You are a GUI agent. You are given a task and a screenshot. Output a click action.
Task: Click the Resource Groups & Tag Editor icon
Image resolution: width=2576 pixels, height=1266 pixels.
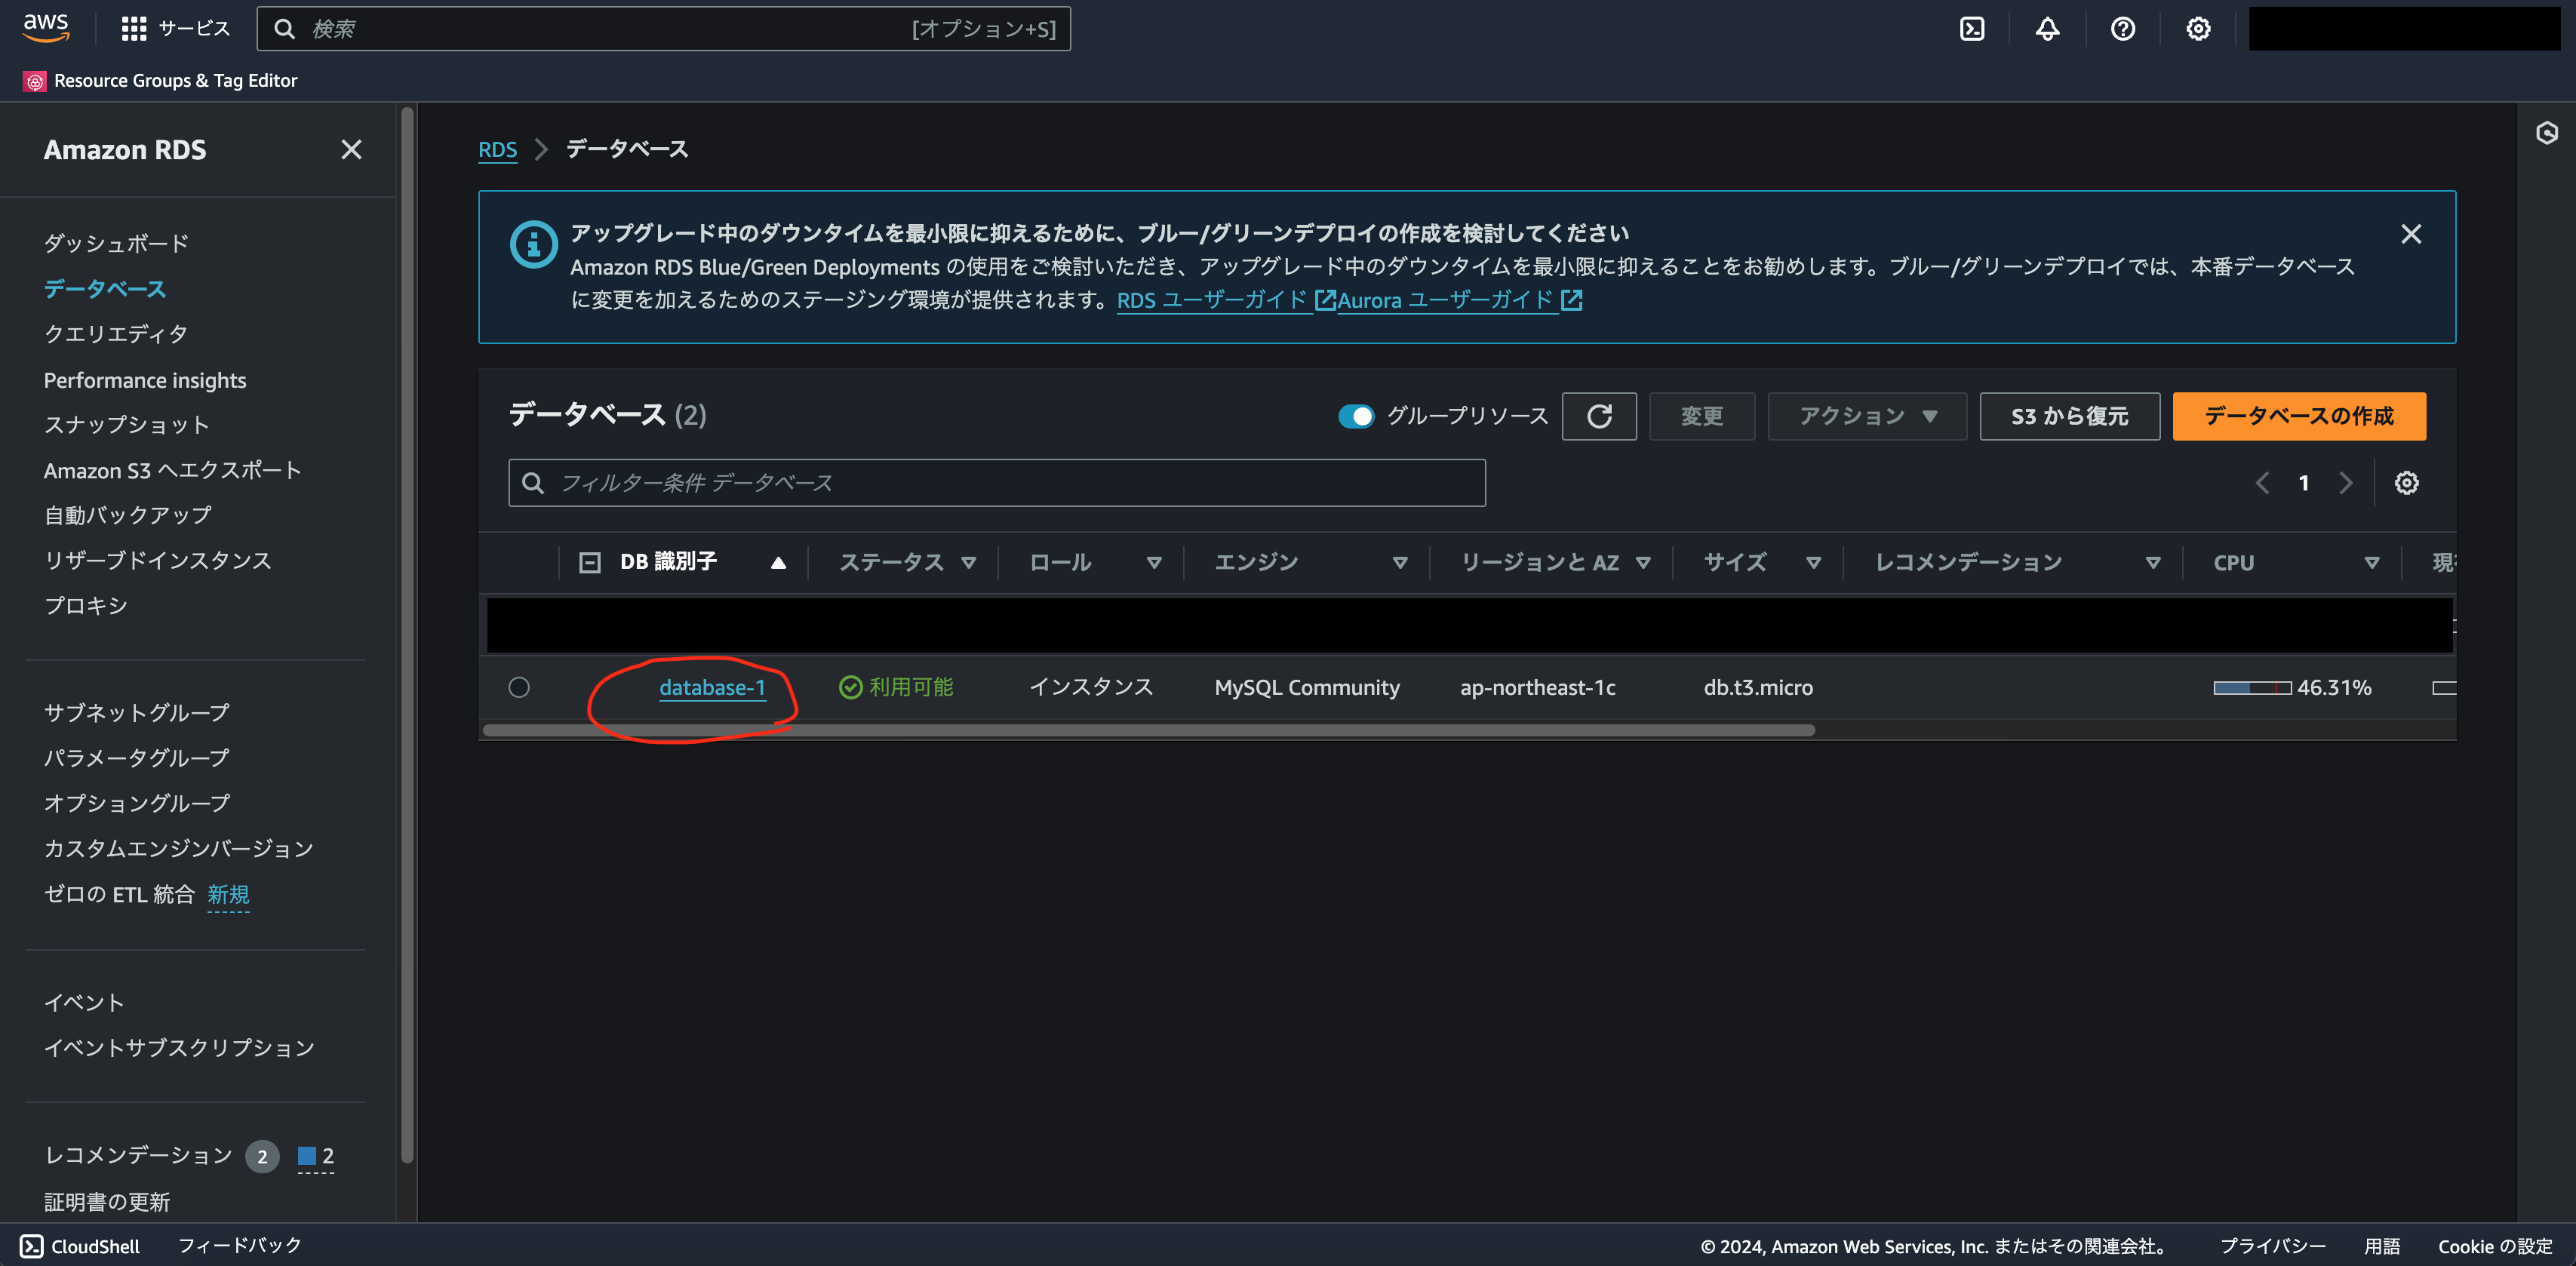tap(35, 80)
